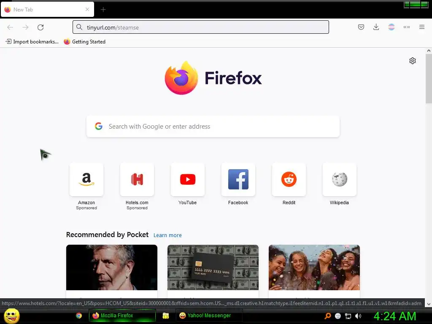Open Import bookmarks bookmark item

pyautogui.click(x=32, y=42)
